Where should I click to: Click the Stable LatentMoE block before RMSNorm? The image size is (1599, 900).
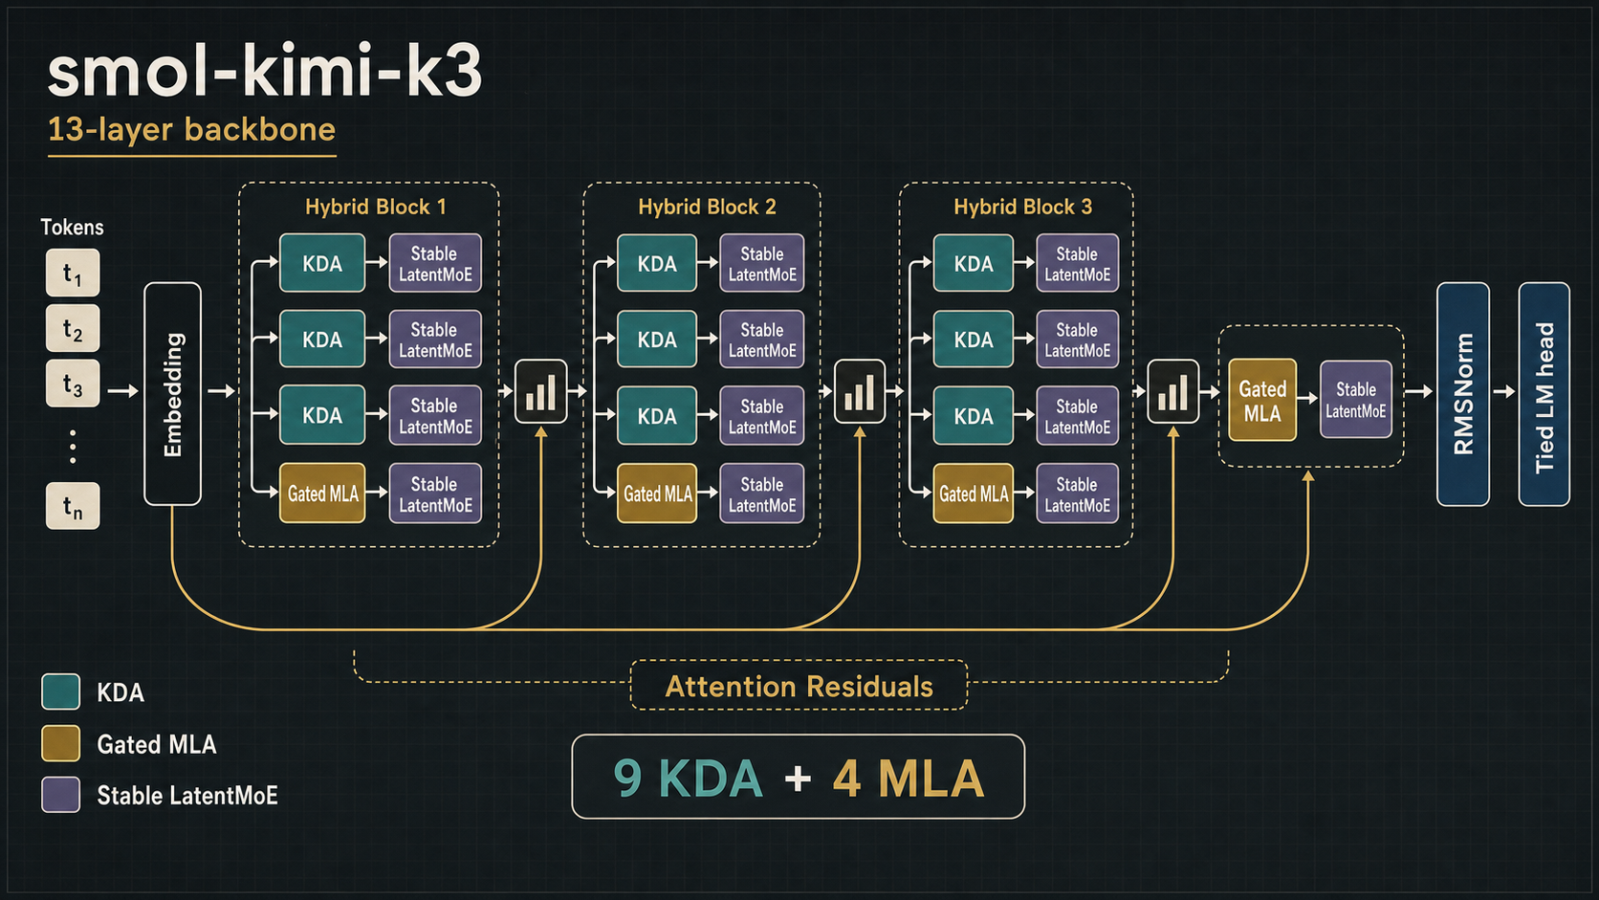pyautogui.click(x=1356, y=400)
